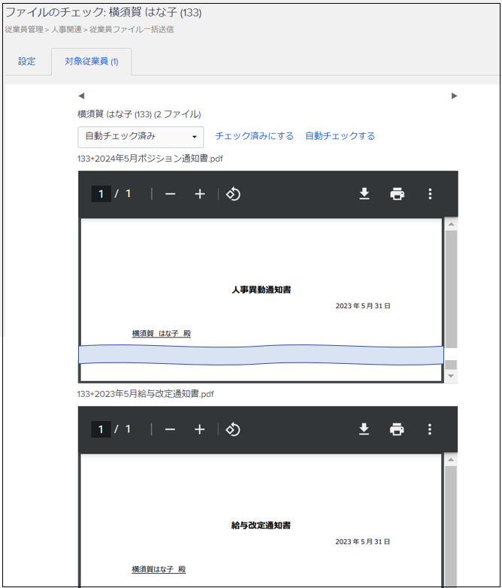Click page number field in 給与改定通知書 viewer
This screenshot has height=588, width=502.
click(101, 429)
